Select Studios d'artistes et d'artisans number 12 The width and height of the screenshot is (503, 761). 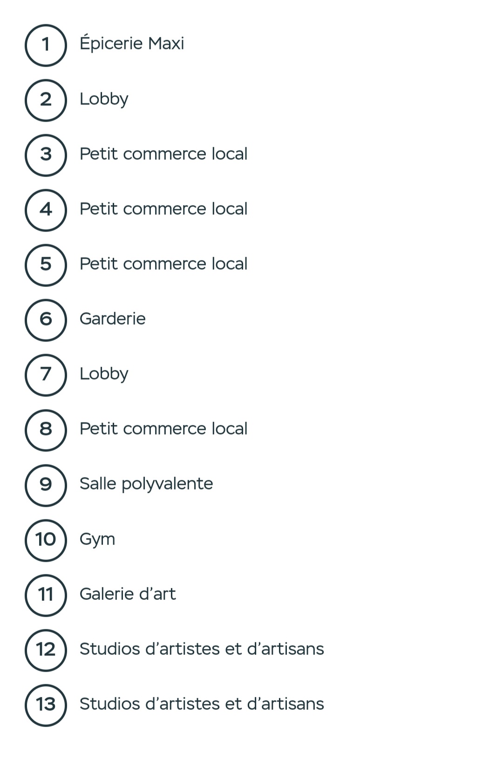pos(202,649)
